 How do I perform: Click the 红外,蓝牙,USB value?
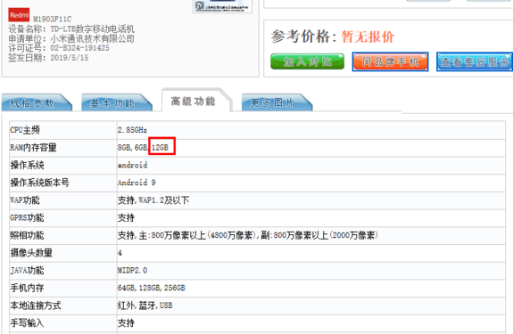point(145,305)
